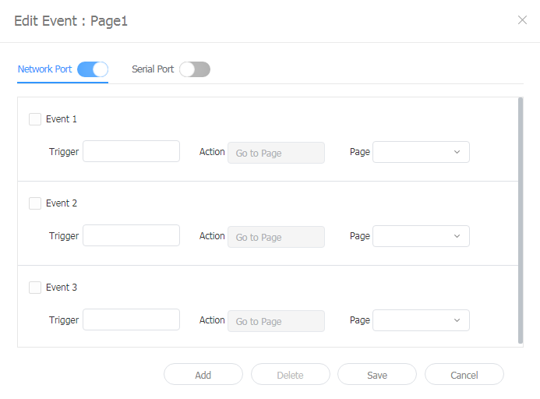
Task: Check the Event 2 checkbox
Action: [35, 203]
